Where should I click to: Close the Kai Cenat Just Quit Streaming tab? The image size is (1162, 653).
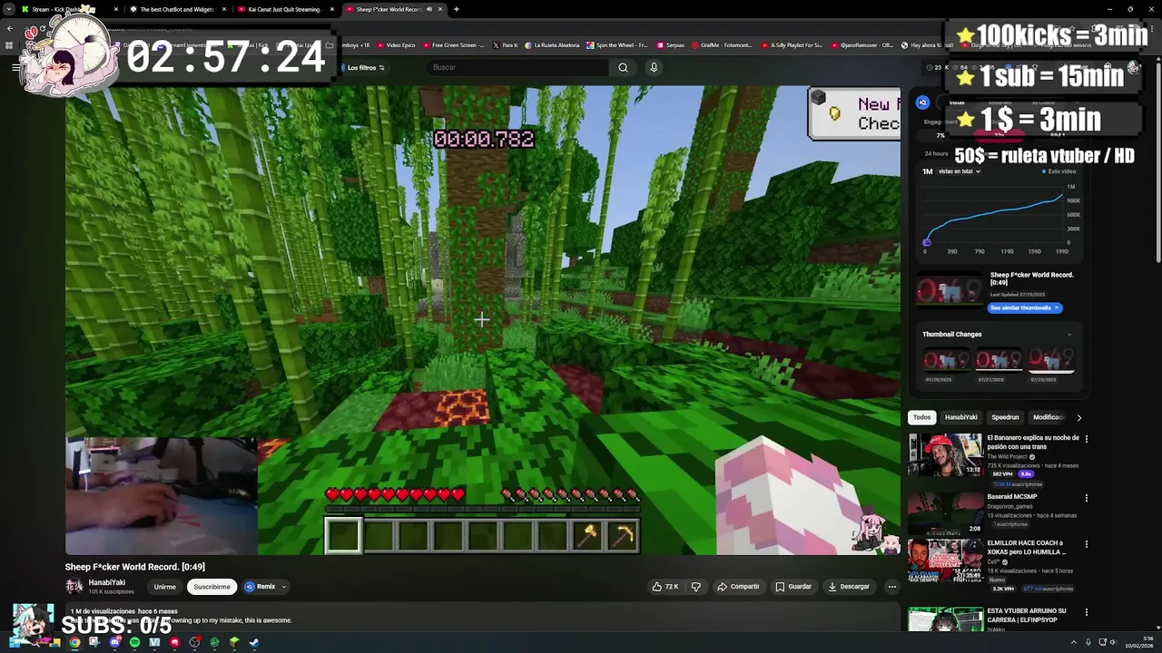(332, 9)
